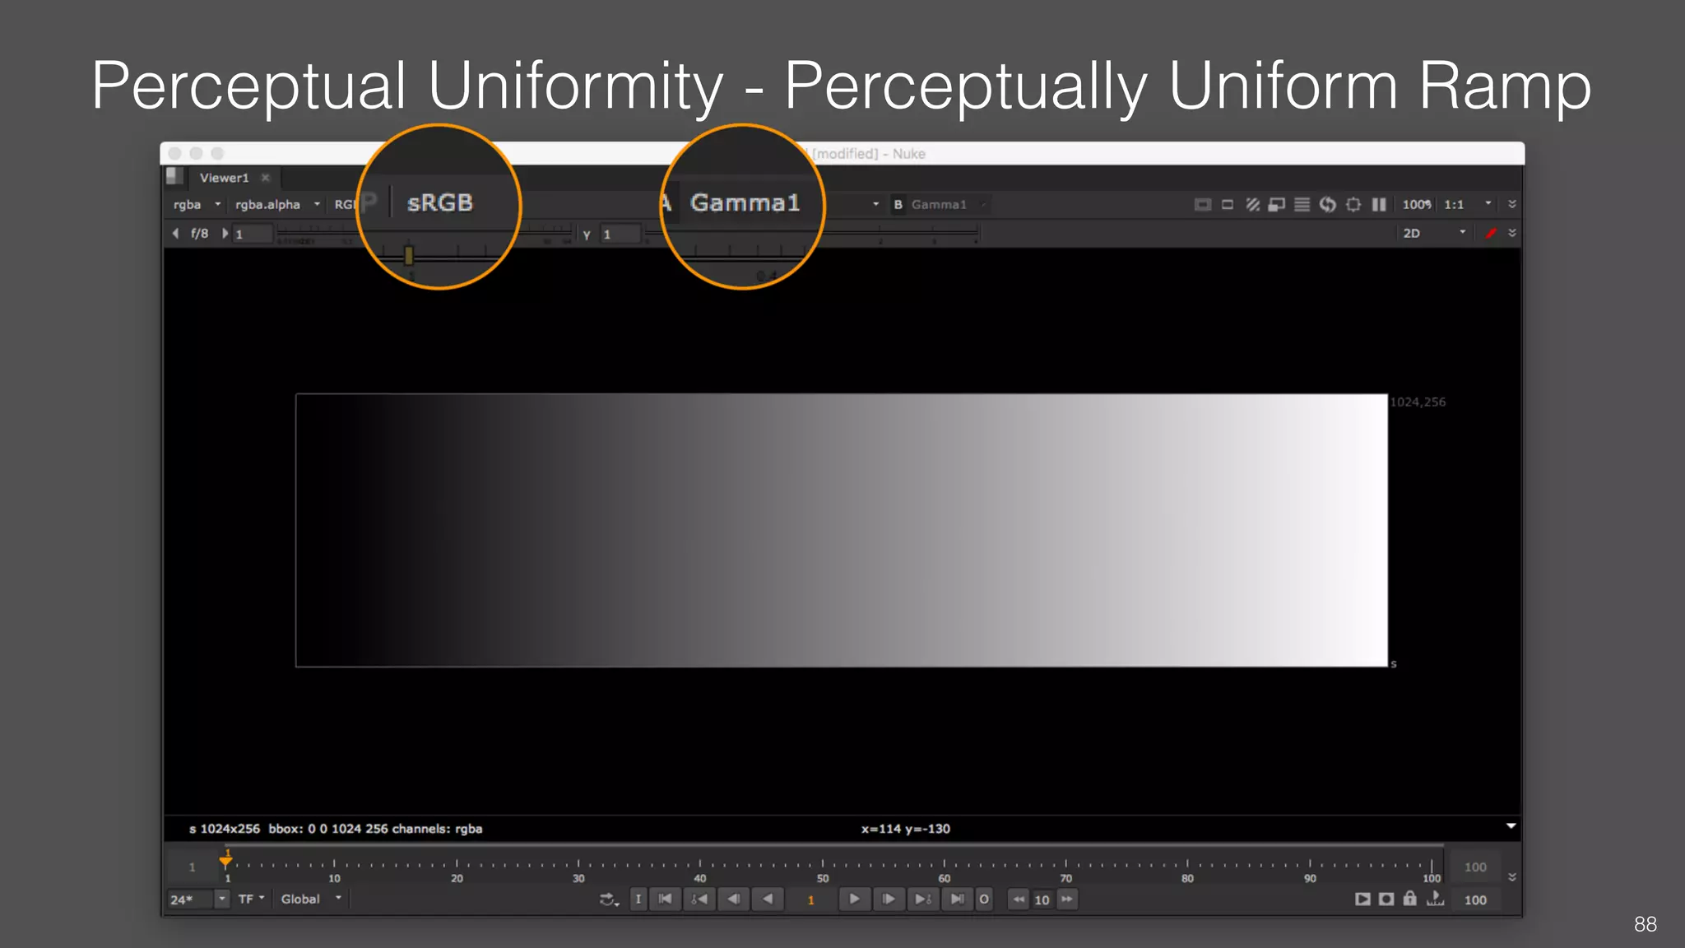Jump to the first frame
1685x948 pixels.
coord(665,899)
